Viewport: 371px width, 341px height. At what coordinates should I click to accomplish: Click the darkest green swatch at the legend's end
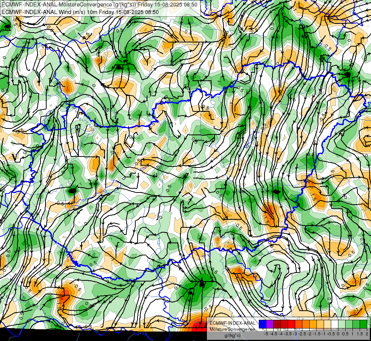pos(363,324)
